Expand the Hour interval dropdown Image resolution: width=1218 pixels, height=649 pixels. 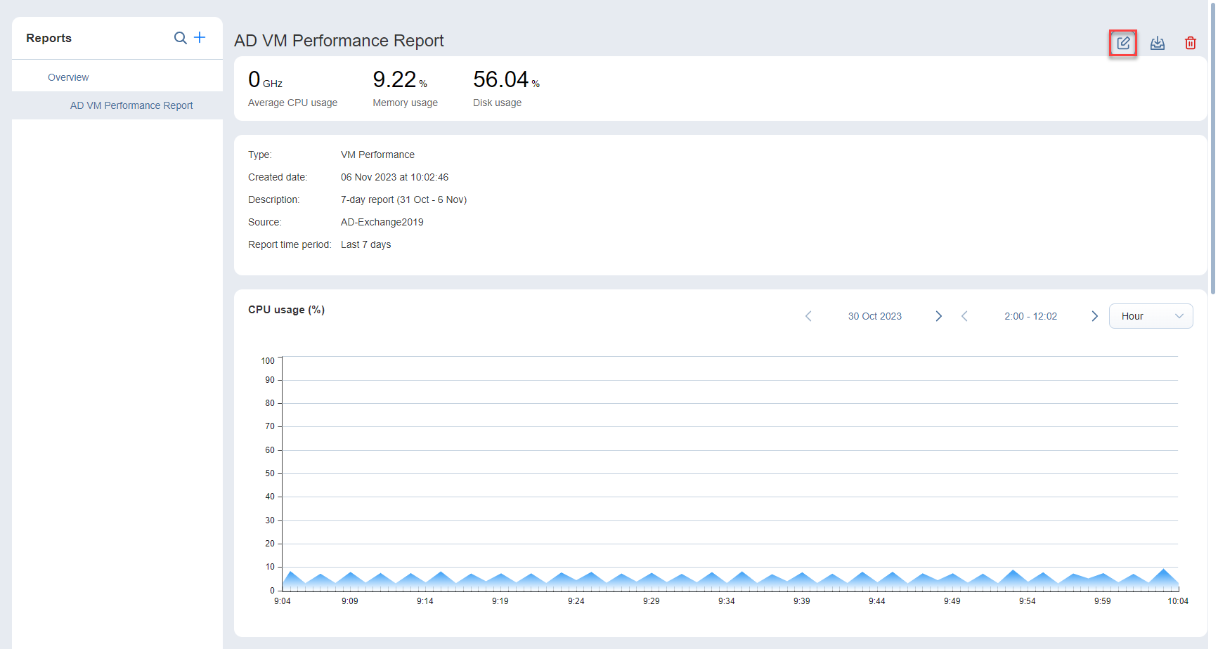(1151, 316)
